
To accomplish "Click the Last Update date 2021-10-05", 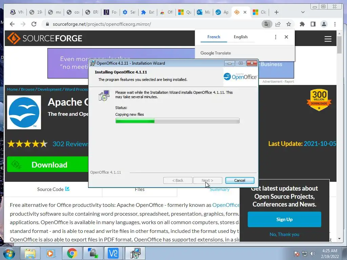I will tap(320, 144).
